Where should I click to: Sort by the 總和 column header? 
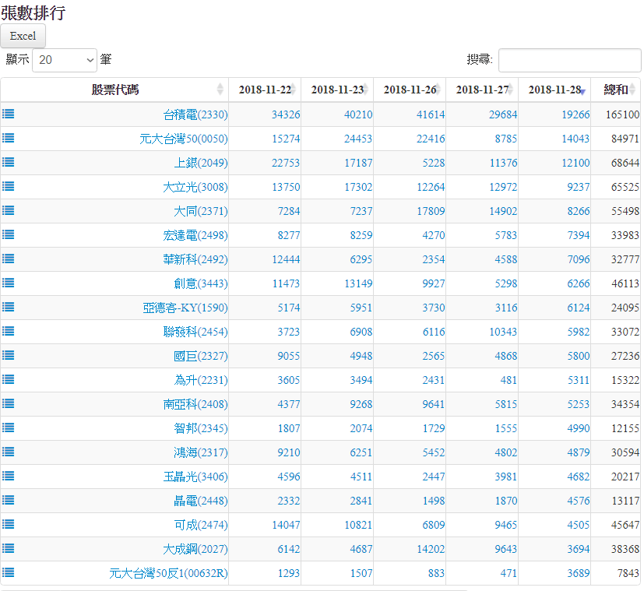pos(615,90)
